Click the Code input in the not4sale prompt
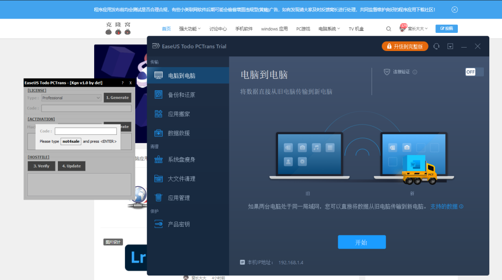This screenshot has width=502, height=280. tap(85, 131)
